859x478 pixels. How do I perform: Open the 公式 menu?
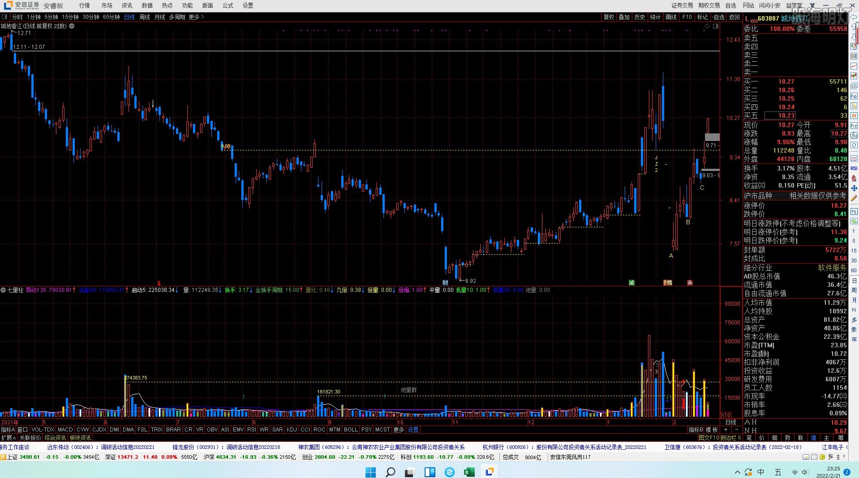(228, 5)
